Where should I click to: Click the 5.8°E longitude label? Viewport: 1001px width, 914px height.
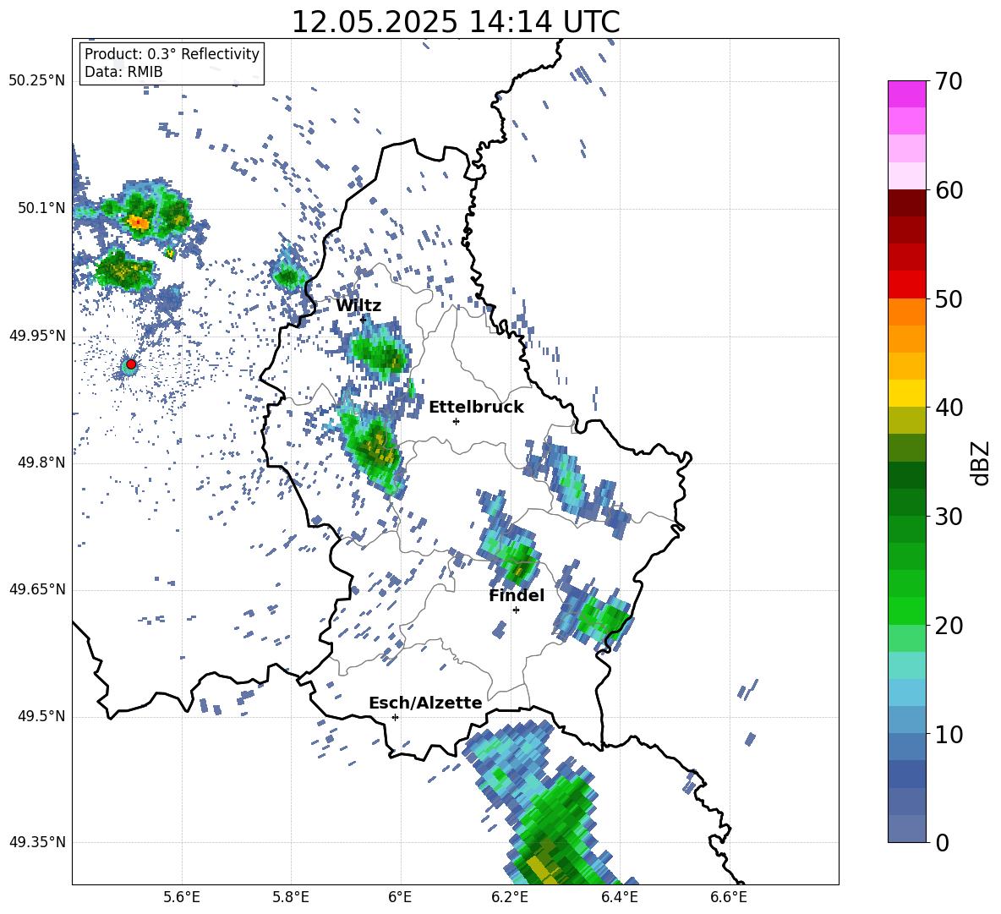click(291, 897)
